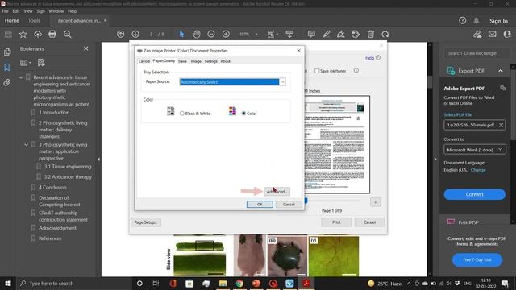Go to next page arrow
This screenshot has height=290, width=516.
click(x=135, y=34)
